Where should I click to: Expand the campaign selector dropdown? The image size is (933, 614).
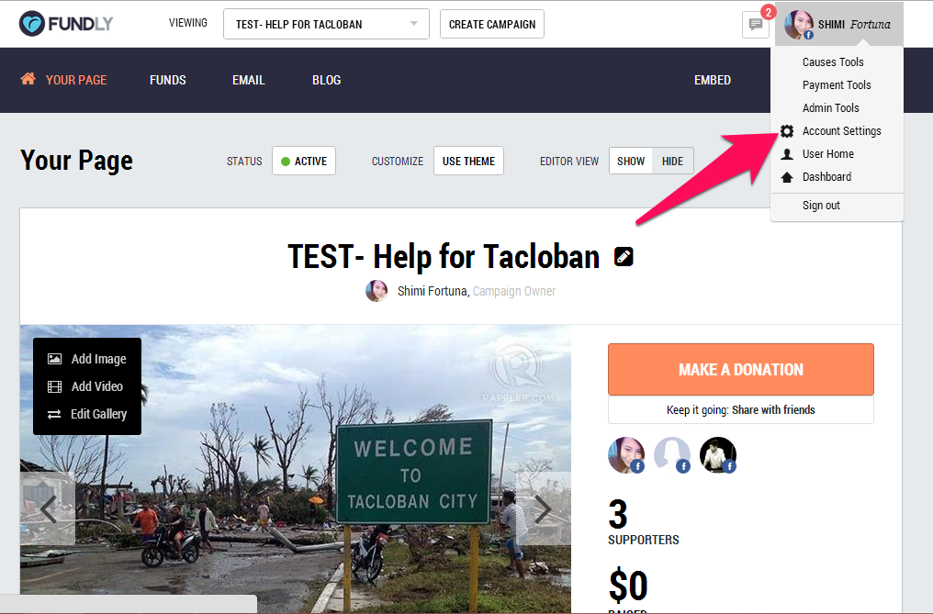(326, 25)
